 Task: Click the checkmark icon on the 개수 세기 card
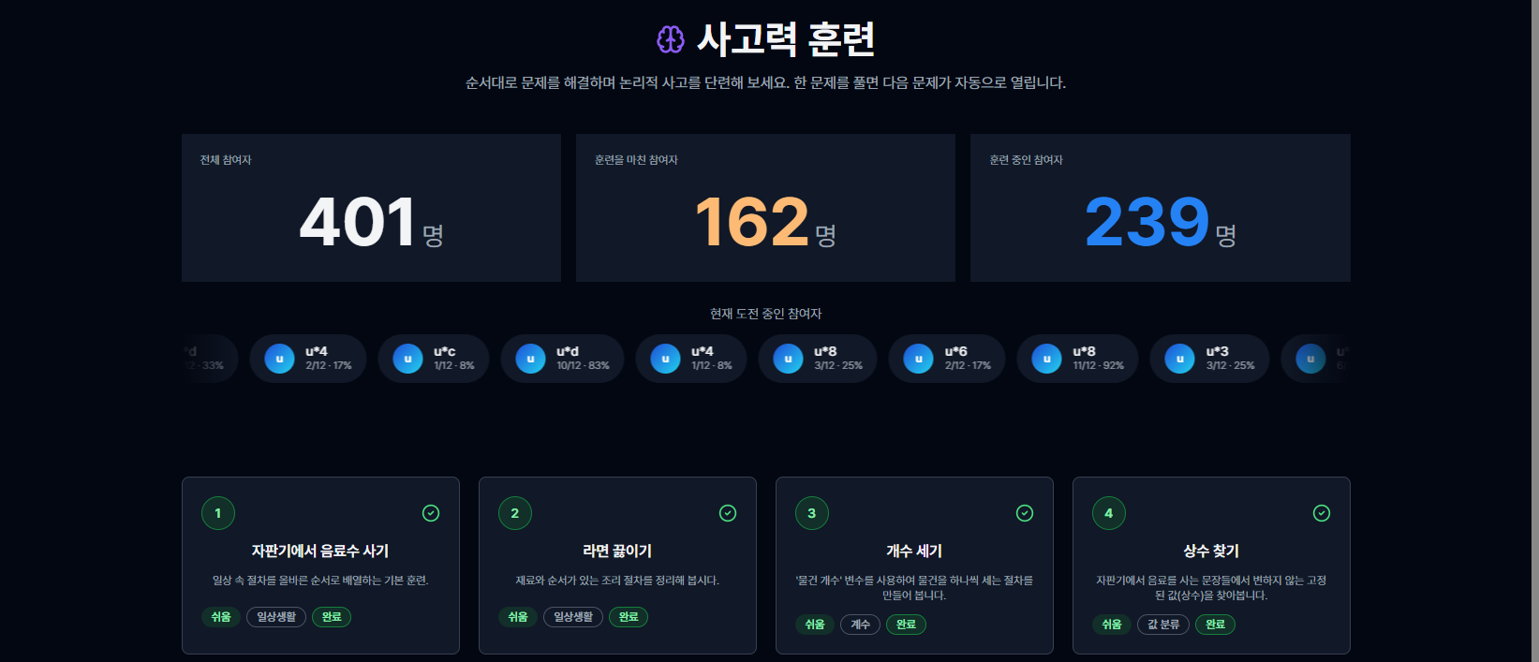[x=1025, y=513]
